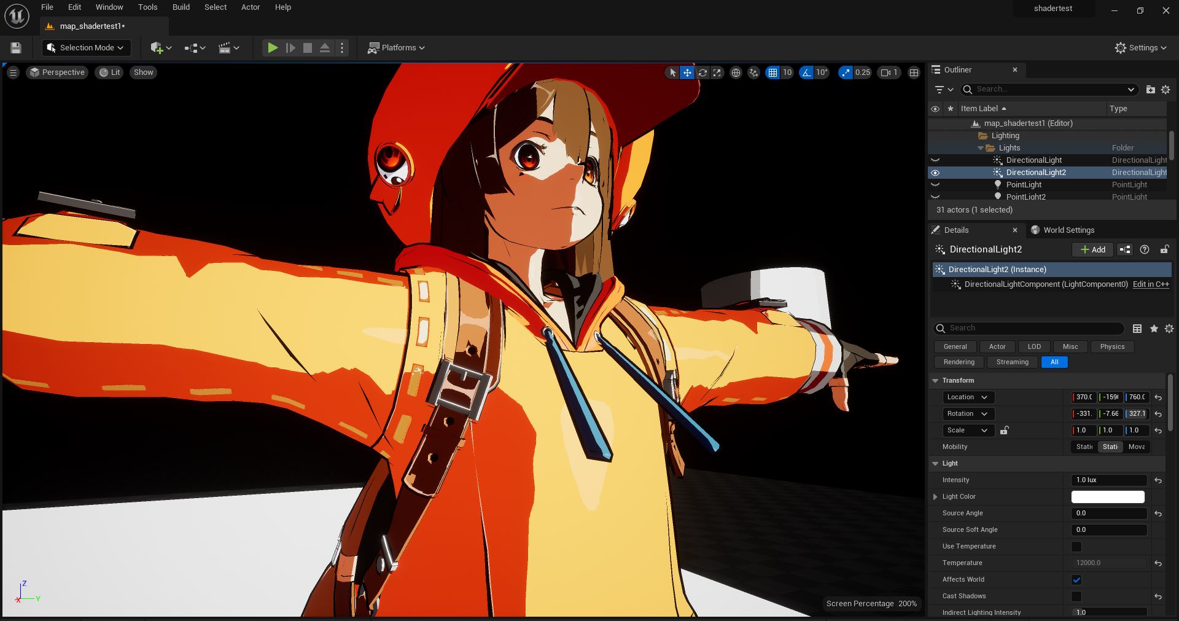Open the Actor menu
The width and height of the screenshot is (1179, 621).
pos(251,7)
